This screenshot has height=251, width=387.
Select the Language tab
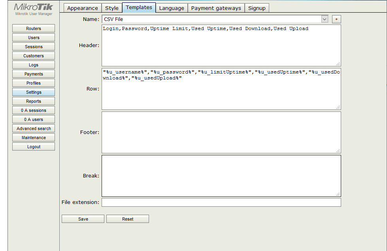click(172, 8)
